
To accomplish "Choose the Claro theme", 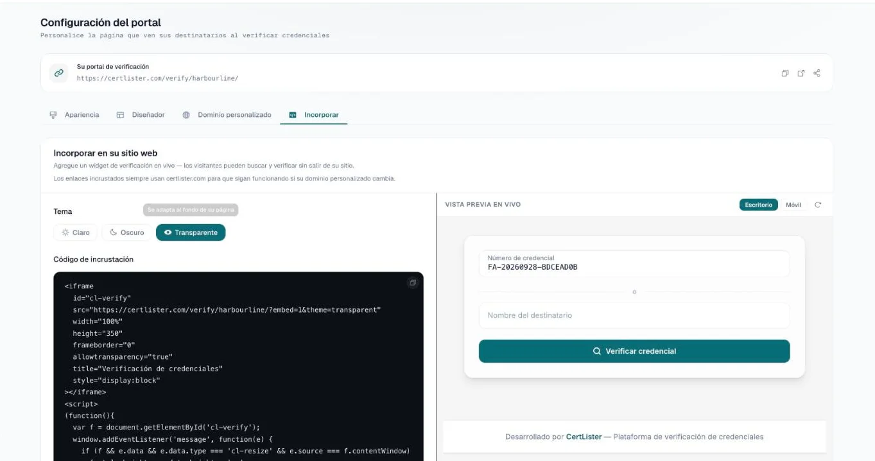I will coord(75,232).
